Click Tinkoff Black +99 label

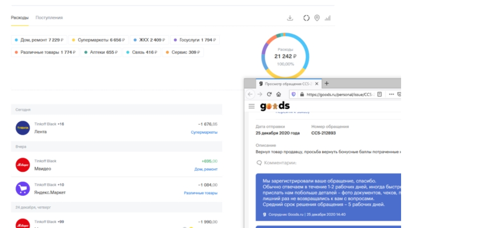49,221
